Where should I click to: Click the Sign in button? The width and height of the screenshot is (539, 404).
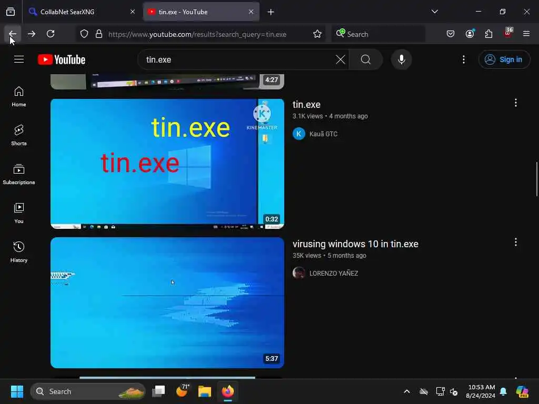coord(504,59)
